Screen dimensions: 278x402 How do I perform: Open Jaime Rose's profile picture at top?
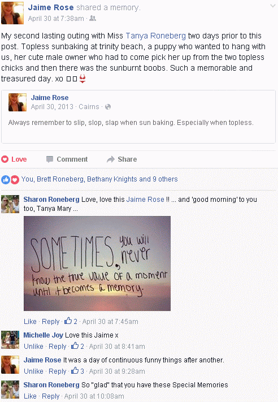click(x=12, y=13)
